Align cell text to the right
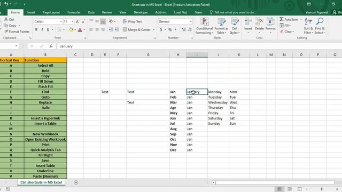342x192 pixels. 103,30
